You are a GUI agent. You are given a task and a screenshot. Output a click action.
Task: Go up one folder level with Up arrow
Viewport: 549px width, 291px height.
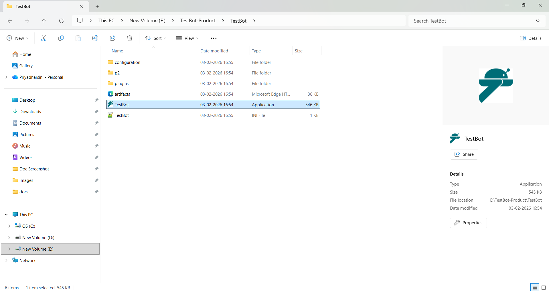pos(44,21)
